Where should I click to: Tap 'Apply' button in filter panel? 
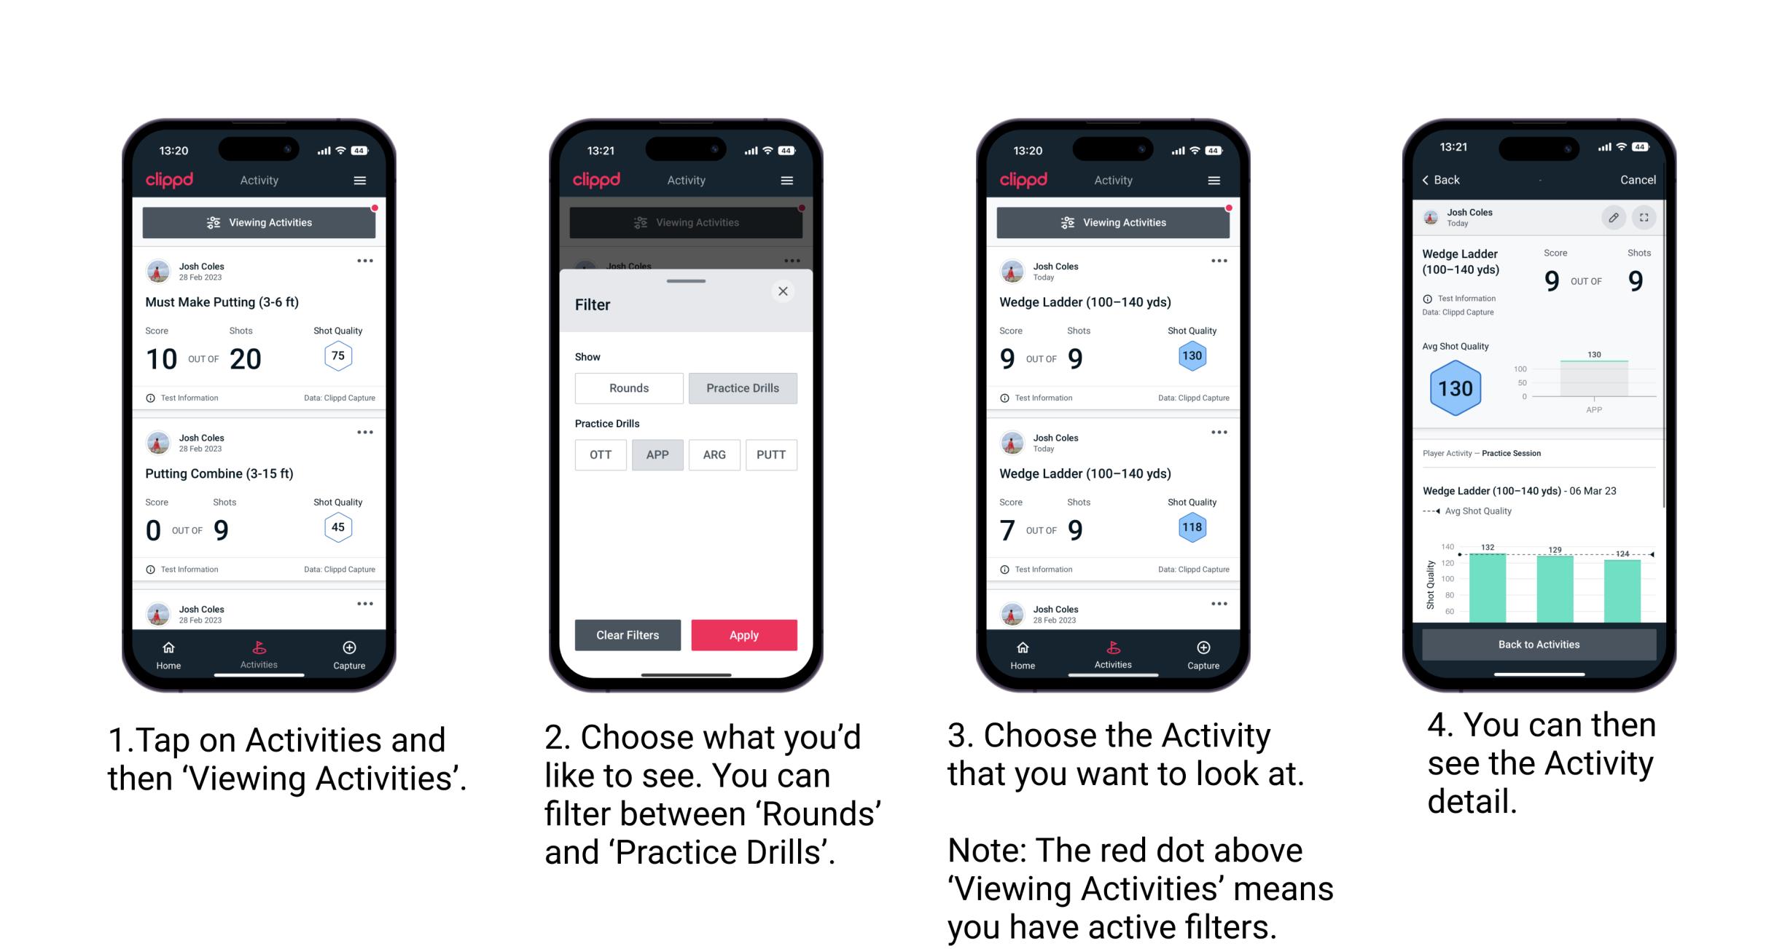(743, 634)
